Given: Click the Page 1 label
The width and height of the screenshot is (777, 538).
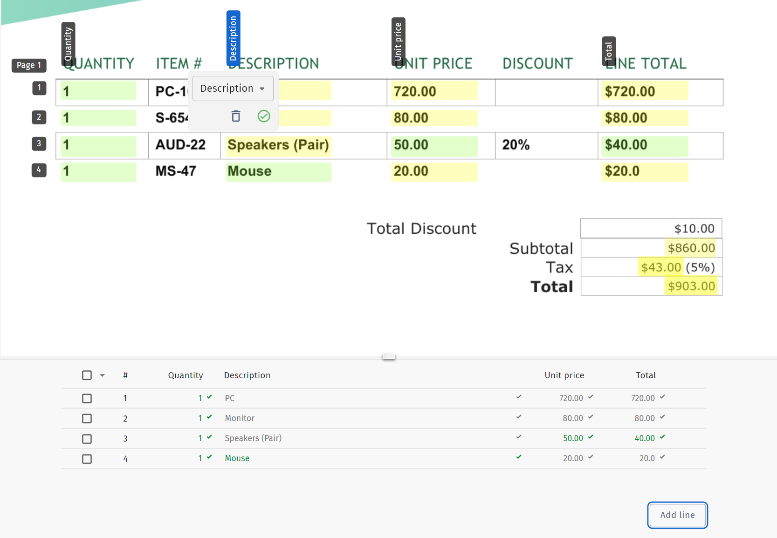Looking at the screenshot, I should pyautogui.click(x=29, y=65).
